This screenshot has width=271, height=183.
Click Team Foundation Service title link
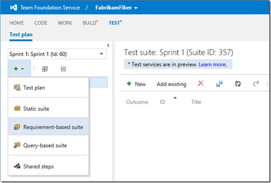click(x=50, y=8)
